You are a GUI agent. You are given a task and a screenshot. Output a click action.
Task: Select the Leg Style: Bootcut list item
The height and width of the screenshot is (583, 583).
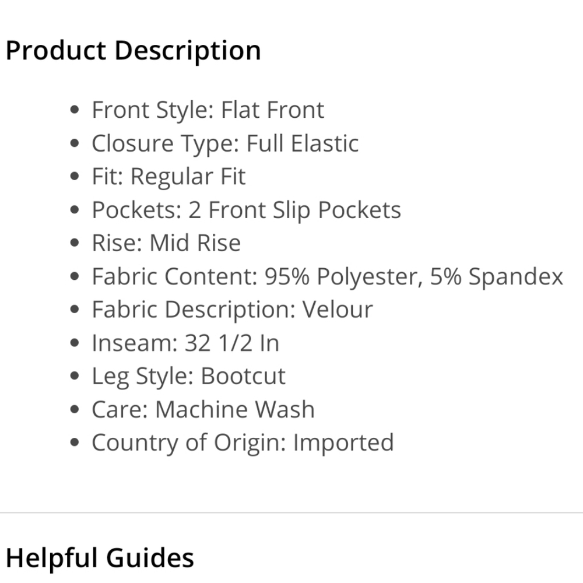pos(188,376)
